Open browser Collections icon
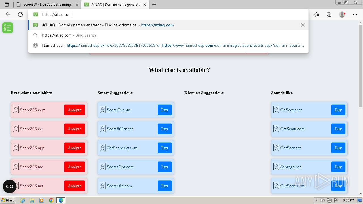 pos(329,14)
